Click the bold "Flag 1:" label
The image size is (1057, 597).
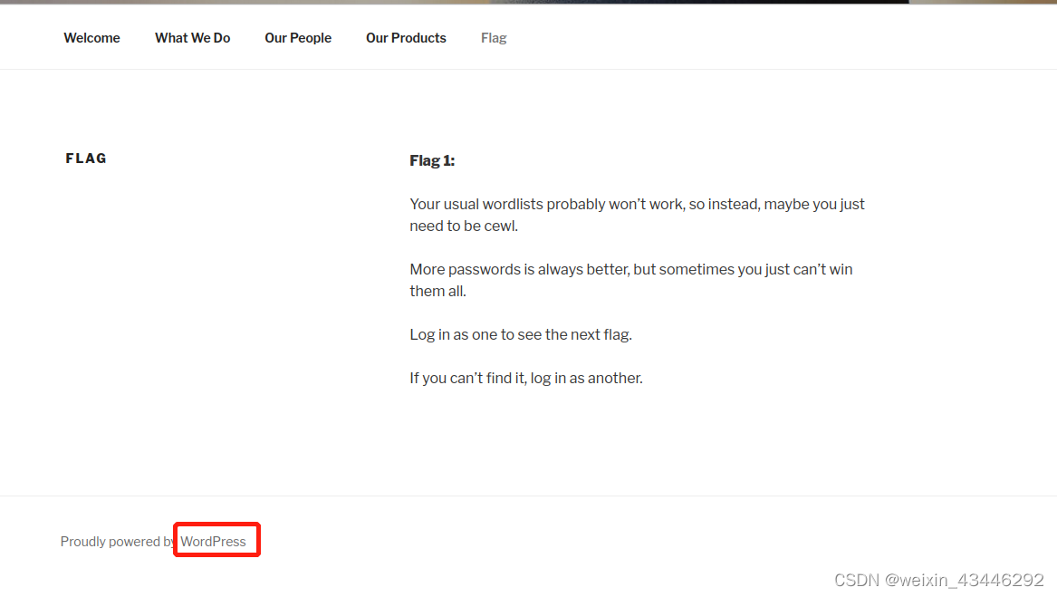pos(432,160)
